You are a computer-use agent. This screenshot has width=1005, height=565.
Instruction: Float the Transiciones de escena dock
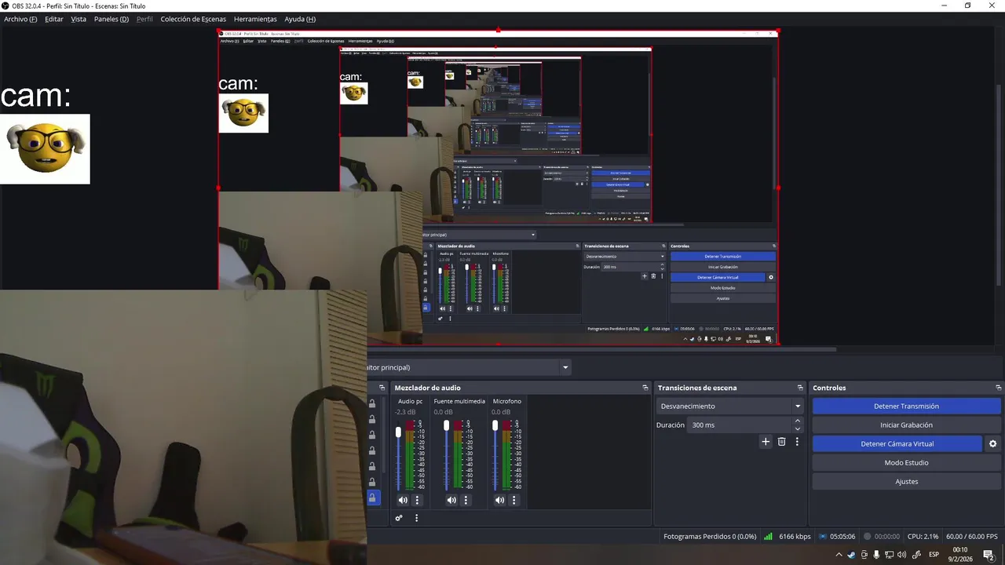pyautogui.click(x=800, y=388)
